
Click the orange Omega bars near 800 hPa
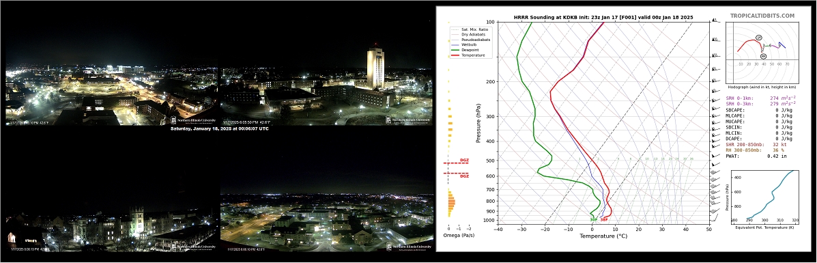coord(451,202)
